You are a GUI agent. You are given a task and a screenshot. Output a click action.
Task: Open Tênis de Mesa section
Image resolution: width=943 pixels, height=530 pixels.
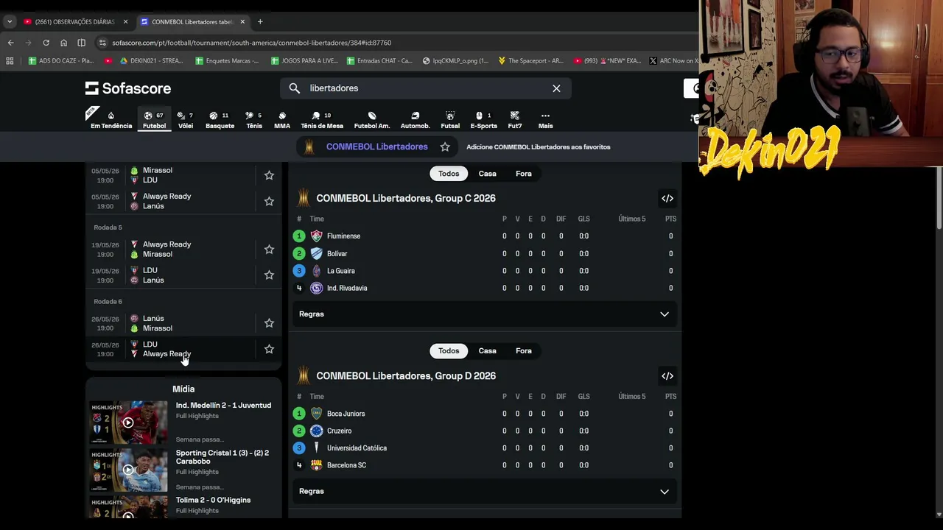click(322, 120)
